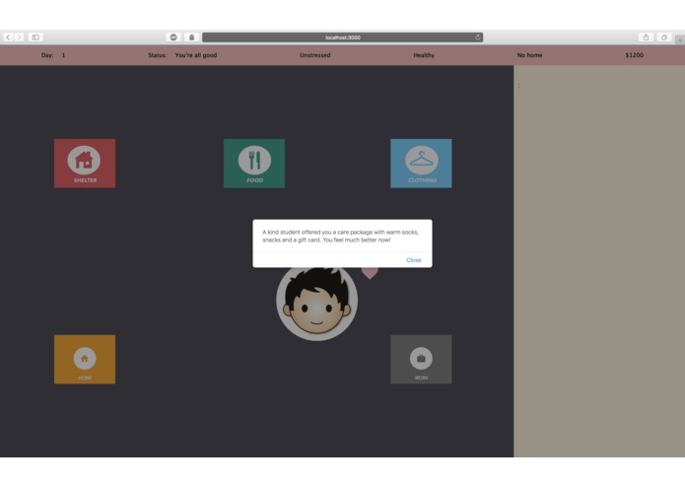685x487 pixels.
Task: Open the Work briefcase tile
Action: (421, 360)
